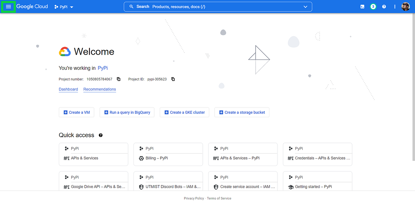Activate Cloud Shell terminal
415x203 pixels.
pyautogui.click(x=362, y=7)
